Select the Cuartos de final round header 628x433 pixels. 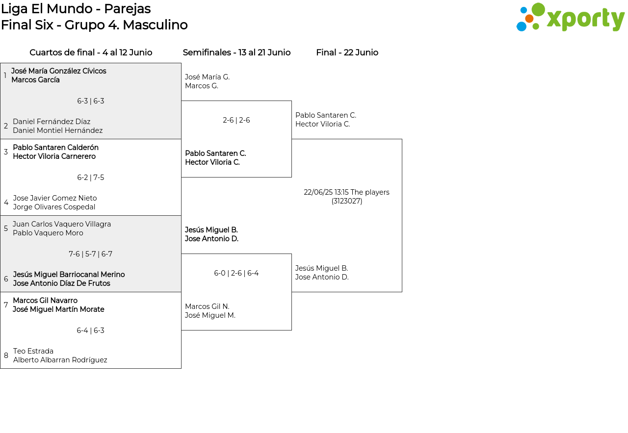coord(91,52)
